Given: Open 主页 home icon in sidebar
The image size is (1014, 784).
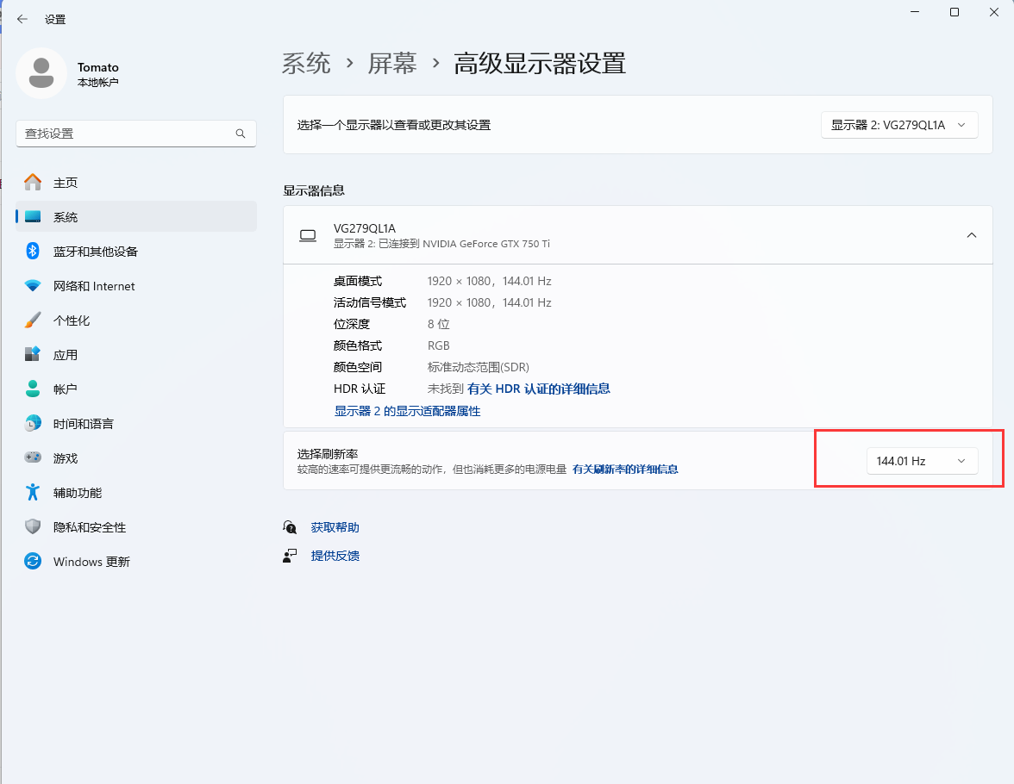Looking at the screenshot, I should [x=33, y=183].
